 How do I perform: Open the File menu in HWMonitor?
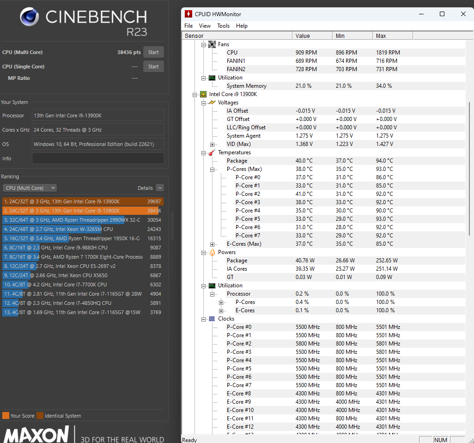pos(188,26)
